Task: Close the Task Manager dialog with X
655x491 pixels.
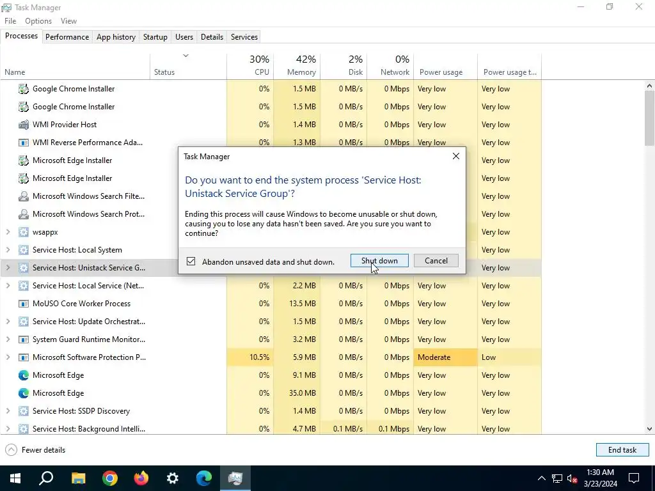Action: (x=455, y=156)
